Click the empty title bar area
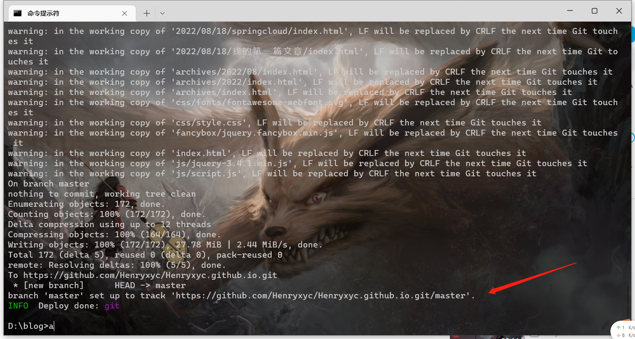This screenshot has width=635, height=339. (x=360, y=13)
